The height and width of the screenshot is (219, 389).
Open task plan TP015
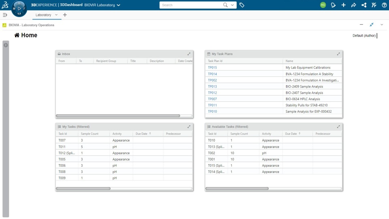[x=212, y=68]
